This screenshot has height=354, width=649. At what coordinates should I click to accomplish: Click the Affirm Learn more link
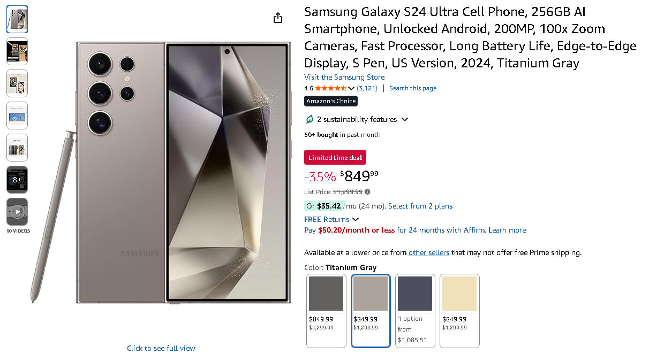[507, 230]
